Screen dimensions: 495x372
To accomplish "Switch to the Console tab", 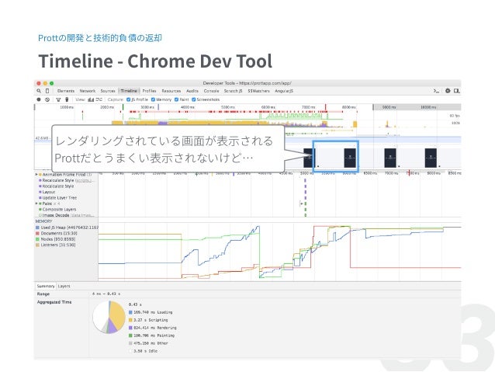I will pos(211,91).
